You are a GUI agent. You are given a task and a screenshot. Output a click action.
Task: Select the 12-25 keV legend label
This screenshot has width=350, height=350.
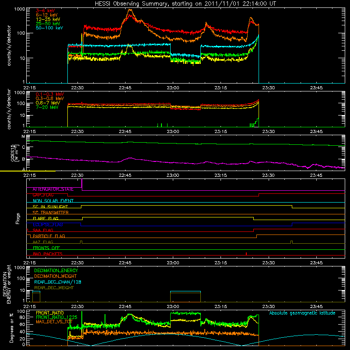coord(48,19)
